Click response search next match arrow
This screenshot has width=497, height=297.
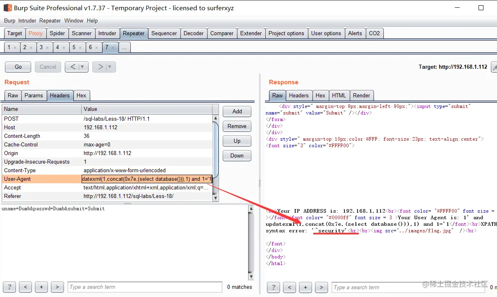321,287
